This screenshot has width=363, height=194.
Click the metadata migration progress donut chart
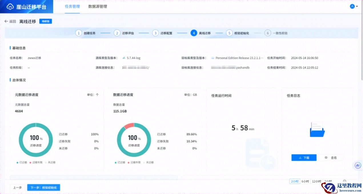36,140
